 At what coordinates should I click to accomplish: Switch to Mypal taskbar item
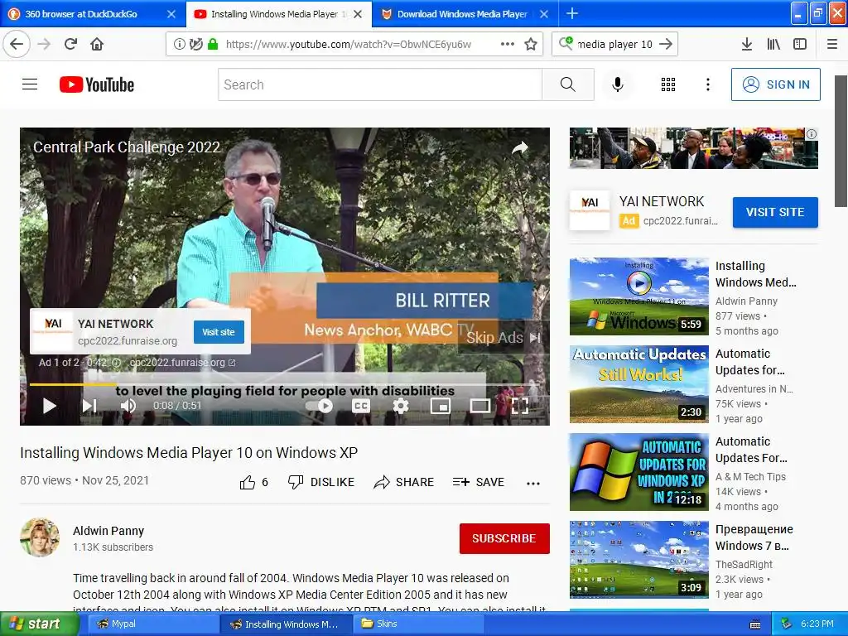152,624
